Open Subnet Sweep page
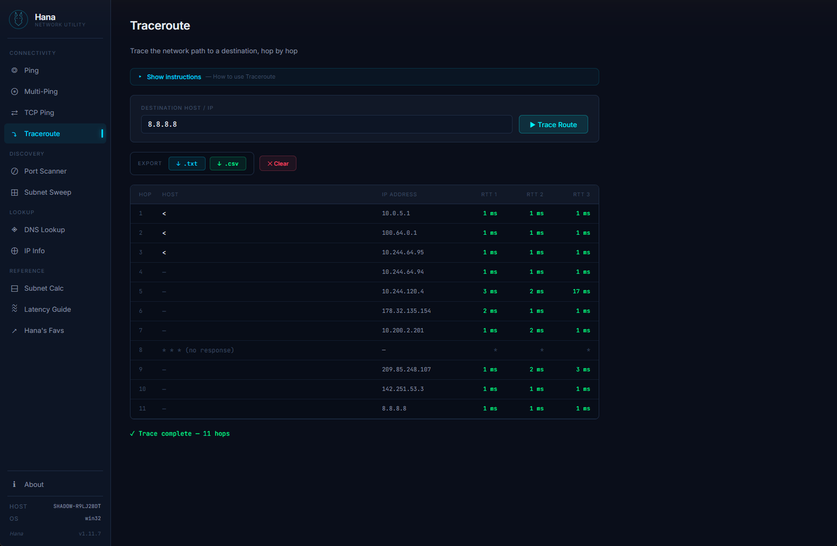The image size is (837, 546). [x=55, y=192]
